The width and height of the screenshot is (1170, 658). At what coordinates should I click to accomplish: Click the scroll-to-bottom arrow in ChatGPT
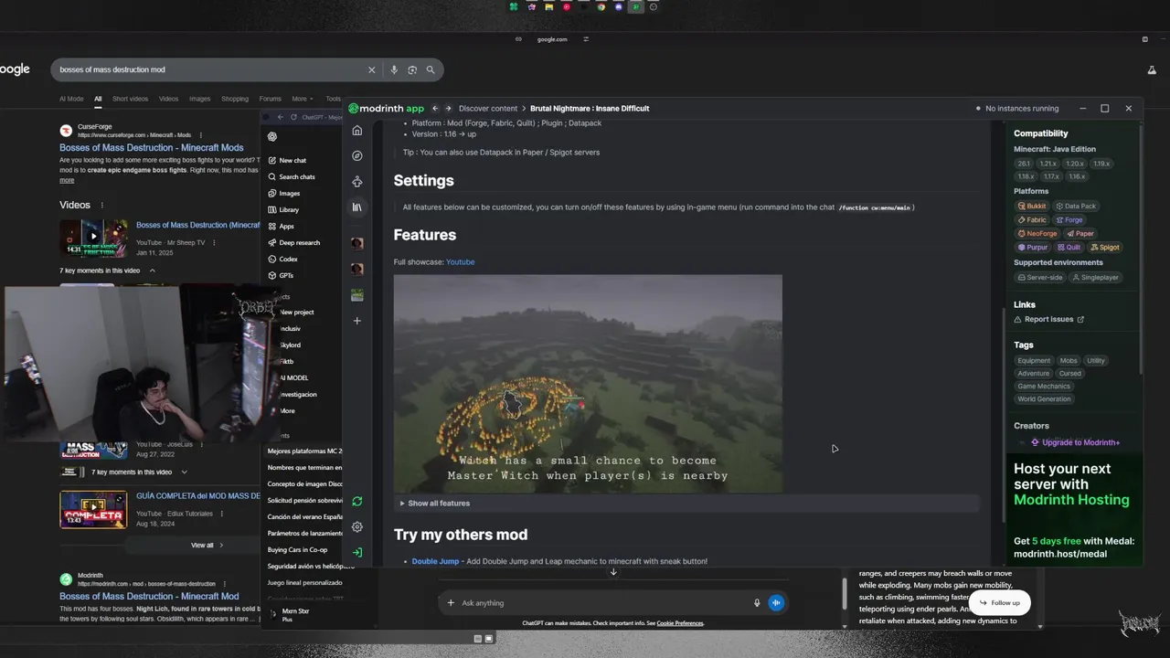click(613, 572)
